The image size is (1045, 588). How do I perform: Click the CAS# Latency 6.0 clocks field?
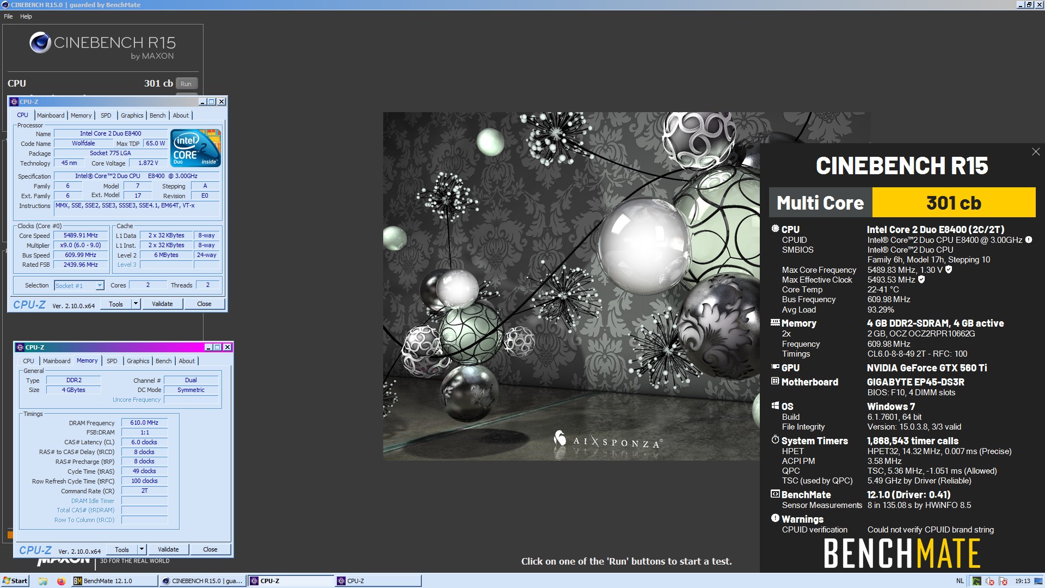tap(144, 442)
